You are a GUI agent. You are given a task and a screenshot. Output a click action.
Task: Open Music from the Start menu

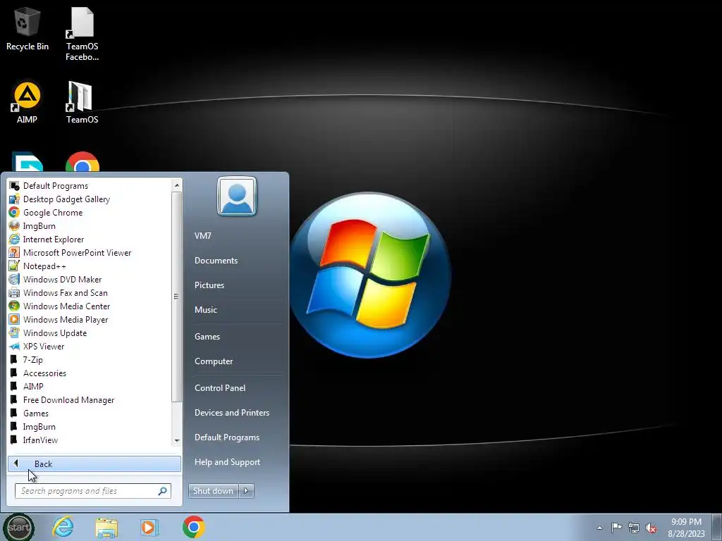(206, 310)
